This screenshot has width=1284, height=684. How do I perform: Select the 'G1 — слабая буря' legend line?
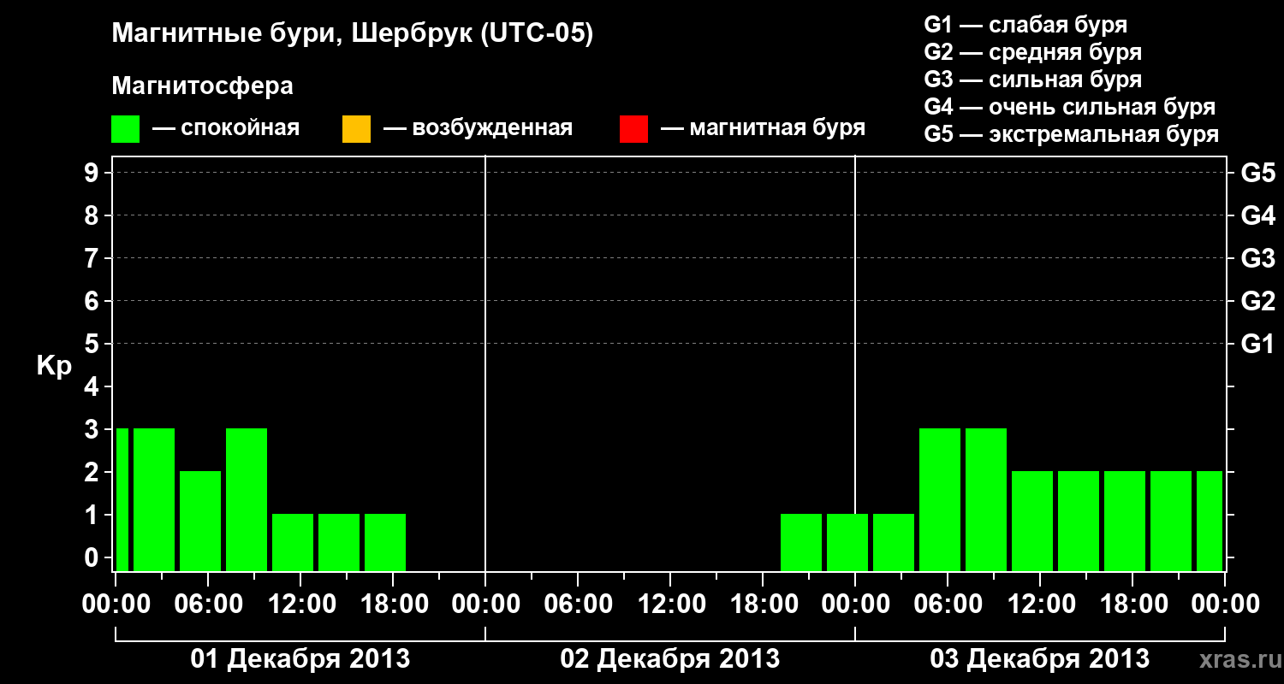tap(1025, 25)
